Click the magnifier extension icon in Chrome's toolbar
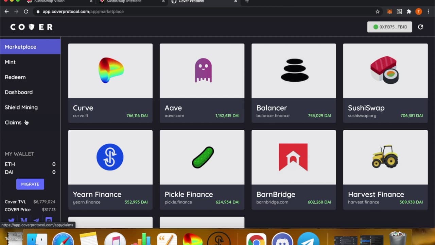The height and width of the screenshot is (245, 435). pyautogui.click(x=399, y=12)
